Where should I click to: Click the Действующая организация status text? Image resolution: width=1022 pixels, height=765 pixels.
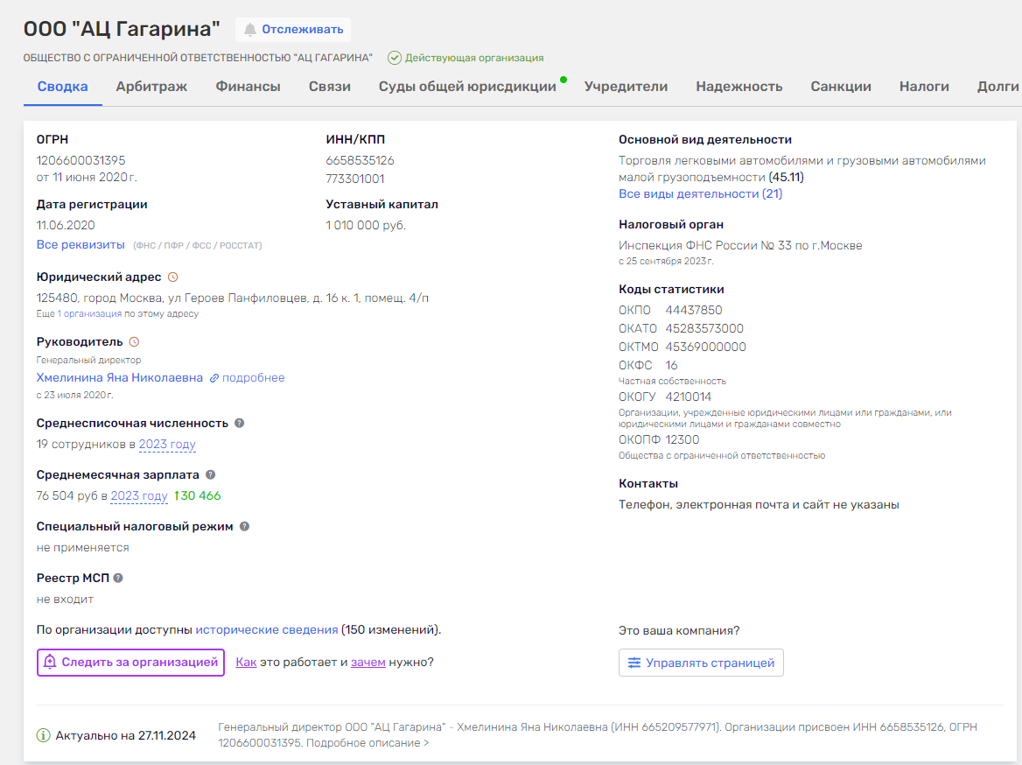(x=474, y=58)
